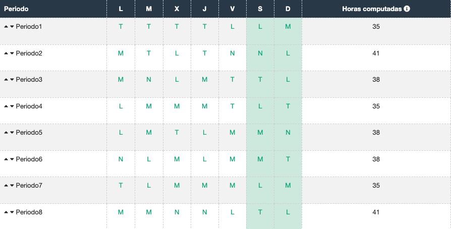Shift Periodo6 up with its arrow
Image resolution: width=451 pixels, height=229 pixels.
coord(6,159)
